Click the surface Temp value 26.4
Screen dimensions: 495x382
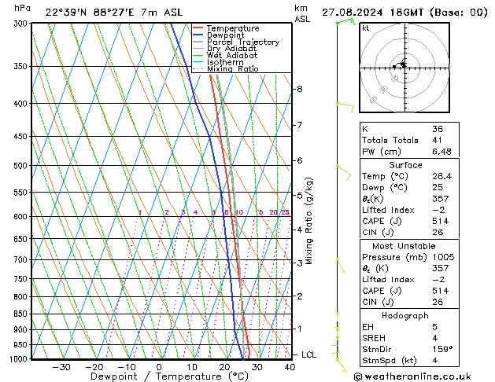tap(442, 176)
